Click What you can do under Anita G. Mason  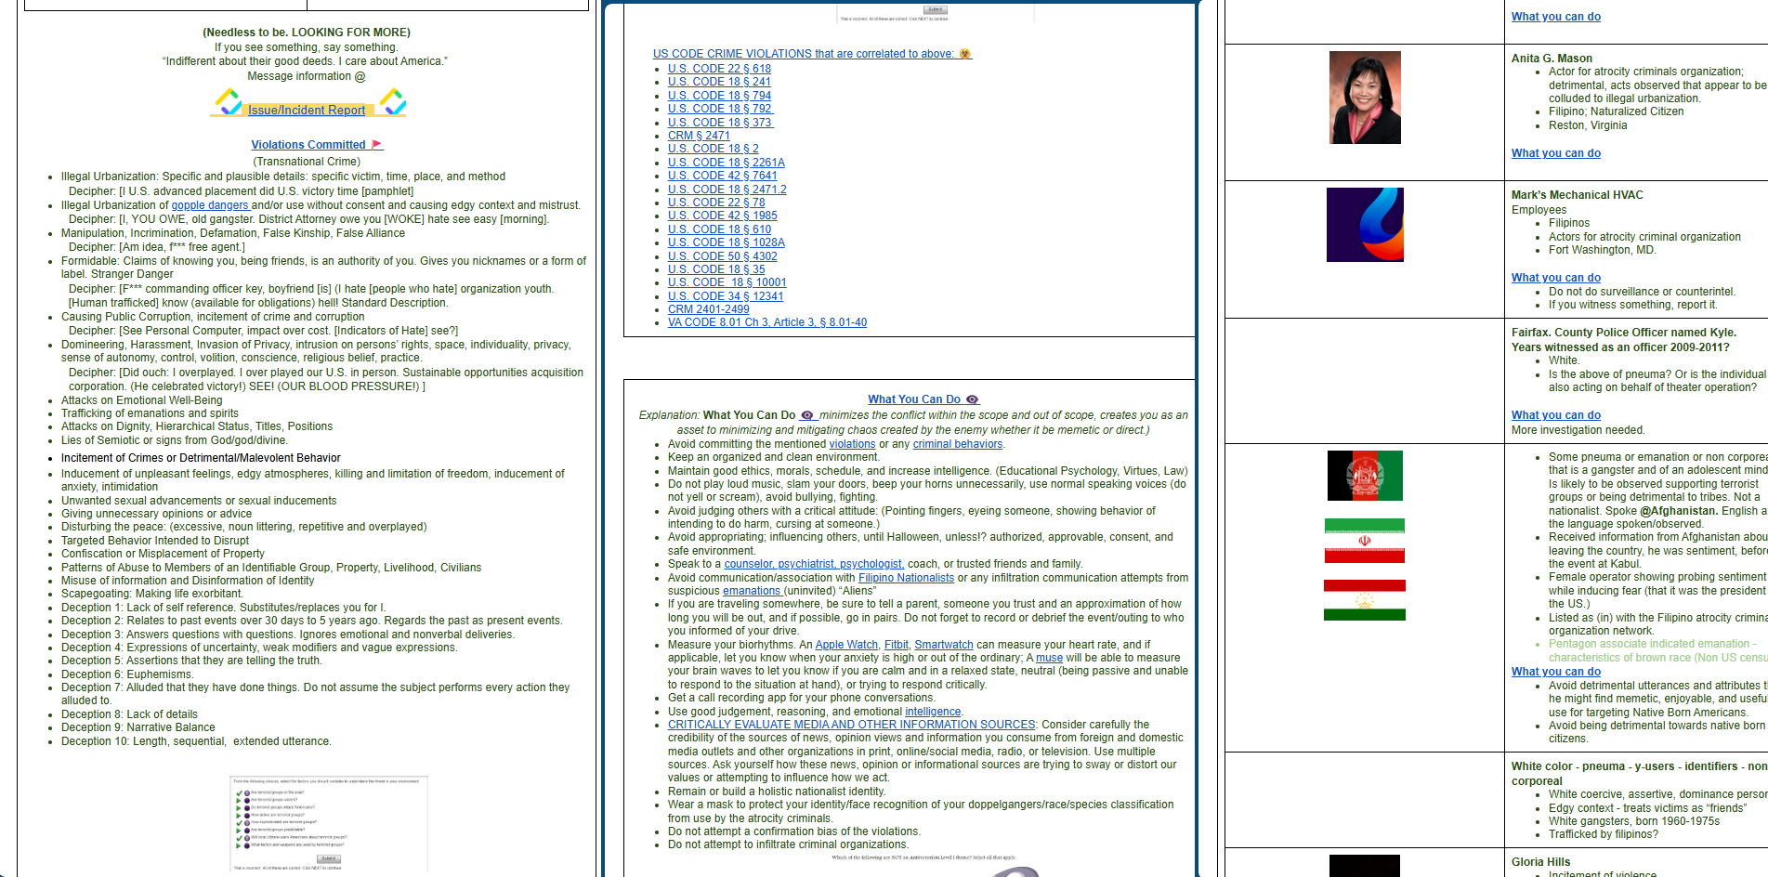click(1556, 153)
